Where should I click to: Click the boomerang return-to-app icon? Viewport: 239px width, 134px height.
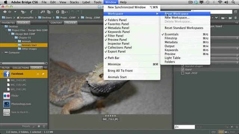pyautogui.click(x=31, y=12)
